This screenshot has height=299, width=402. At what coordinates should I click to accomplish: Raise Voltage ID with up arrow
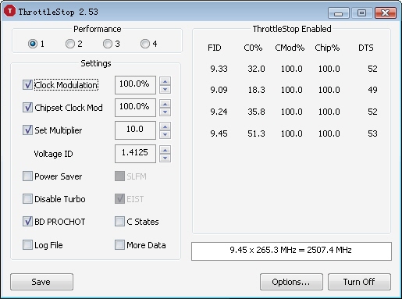165,150
